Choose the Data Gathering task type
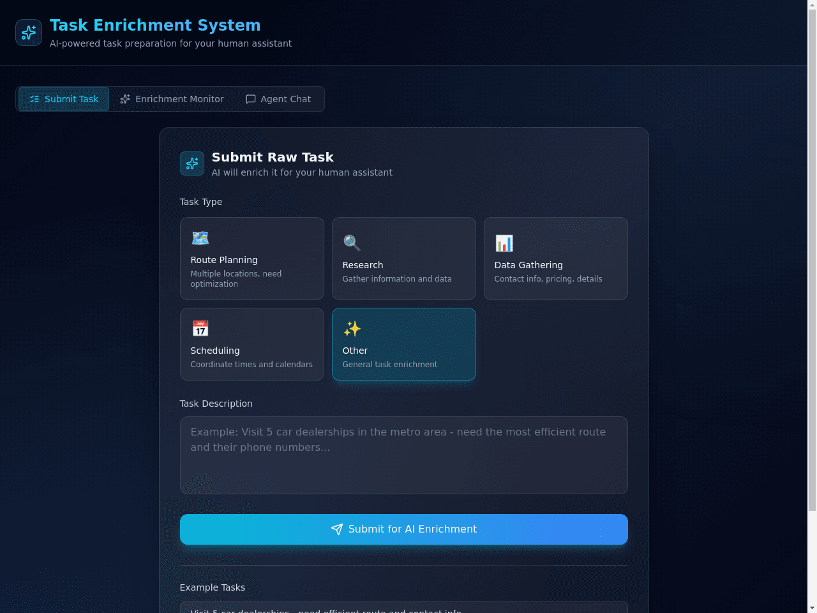This screenshot has height=613, width=817. [556, 259]
